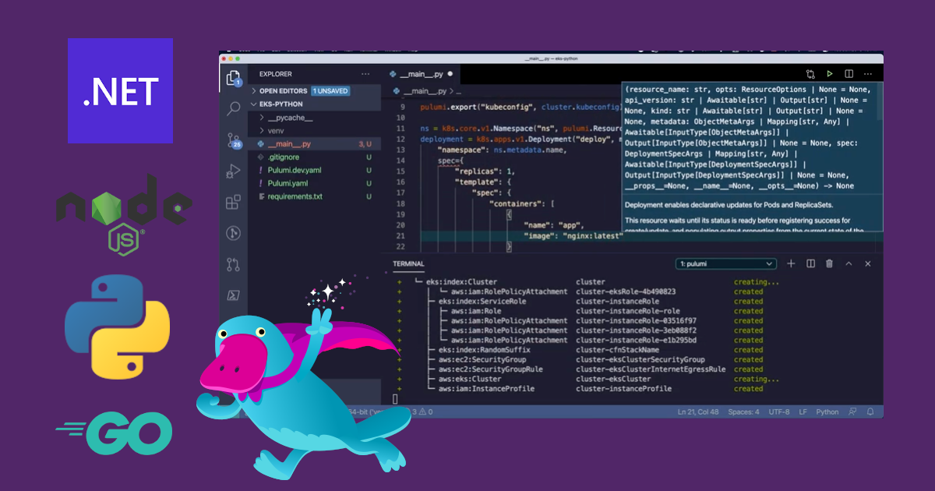Screen dimensions: 935x491
Task: Switch to the __main__.py editor tab
Action: (421, 74)
